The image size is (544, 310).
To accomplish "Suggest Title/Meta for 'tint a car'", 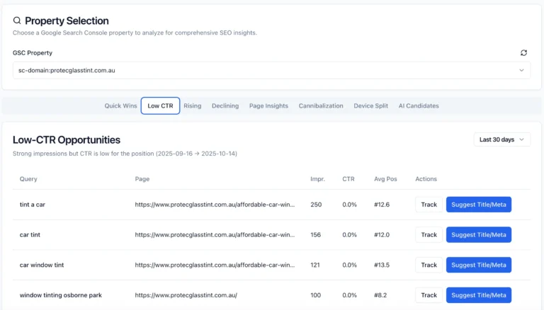I will click(x=478, y=205).
